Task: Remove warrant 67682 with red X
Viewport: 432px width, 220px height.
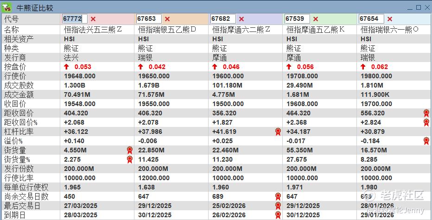Action: click(x=241, y=19)
